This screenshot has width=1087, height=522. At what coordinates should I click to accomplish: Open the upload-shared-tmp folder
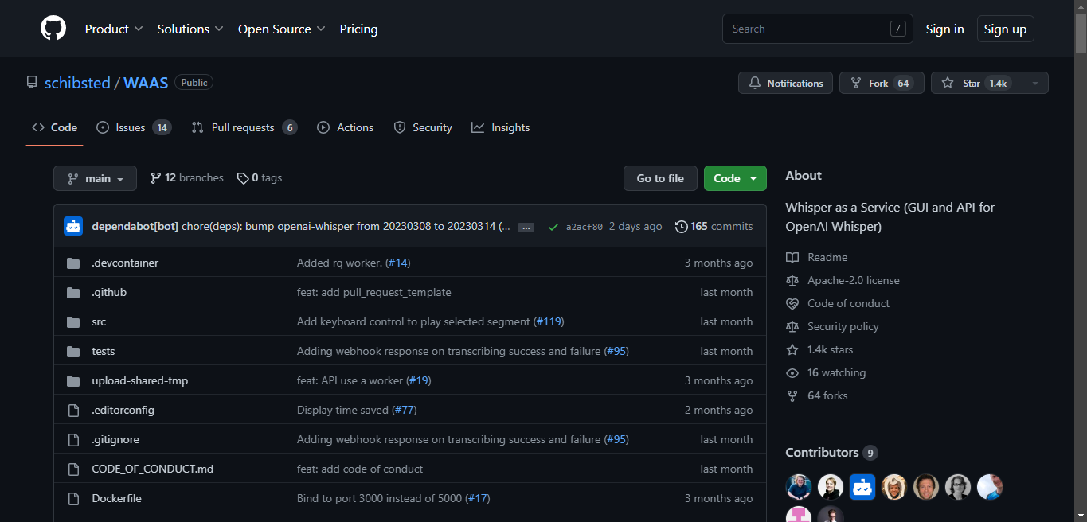coord(140,380)
